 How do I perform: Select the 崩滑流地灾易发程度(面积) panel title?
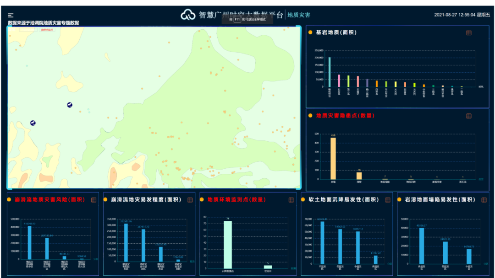pyautogui.click(x=146, y=200)
